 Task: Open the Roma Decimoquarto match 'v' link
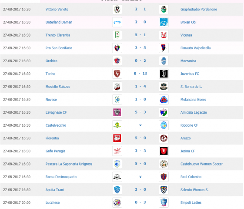pyautogui.click(x=140, y=177)
